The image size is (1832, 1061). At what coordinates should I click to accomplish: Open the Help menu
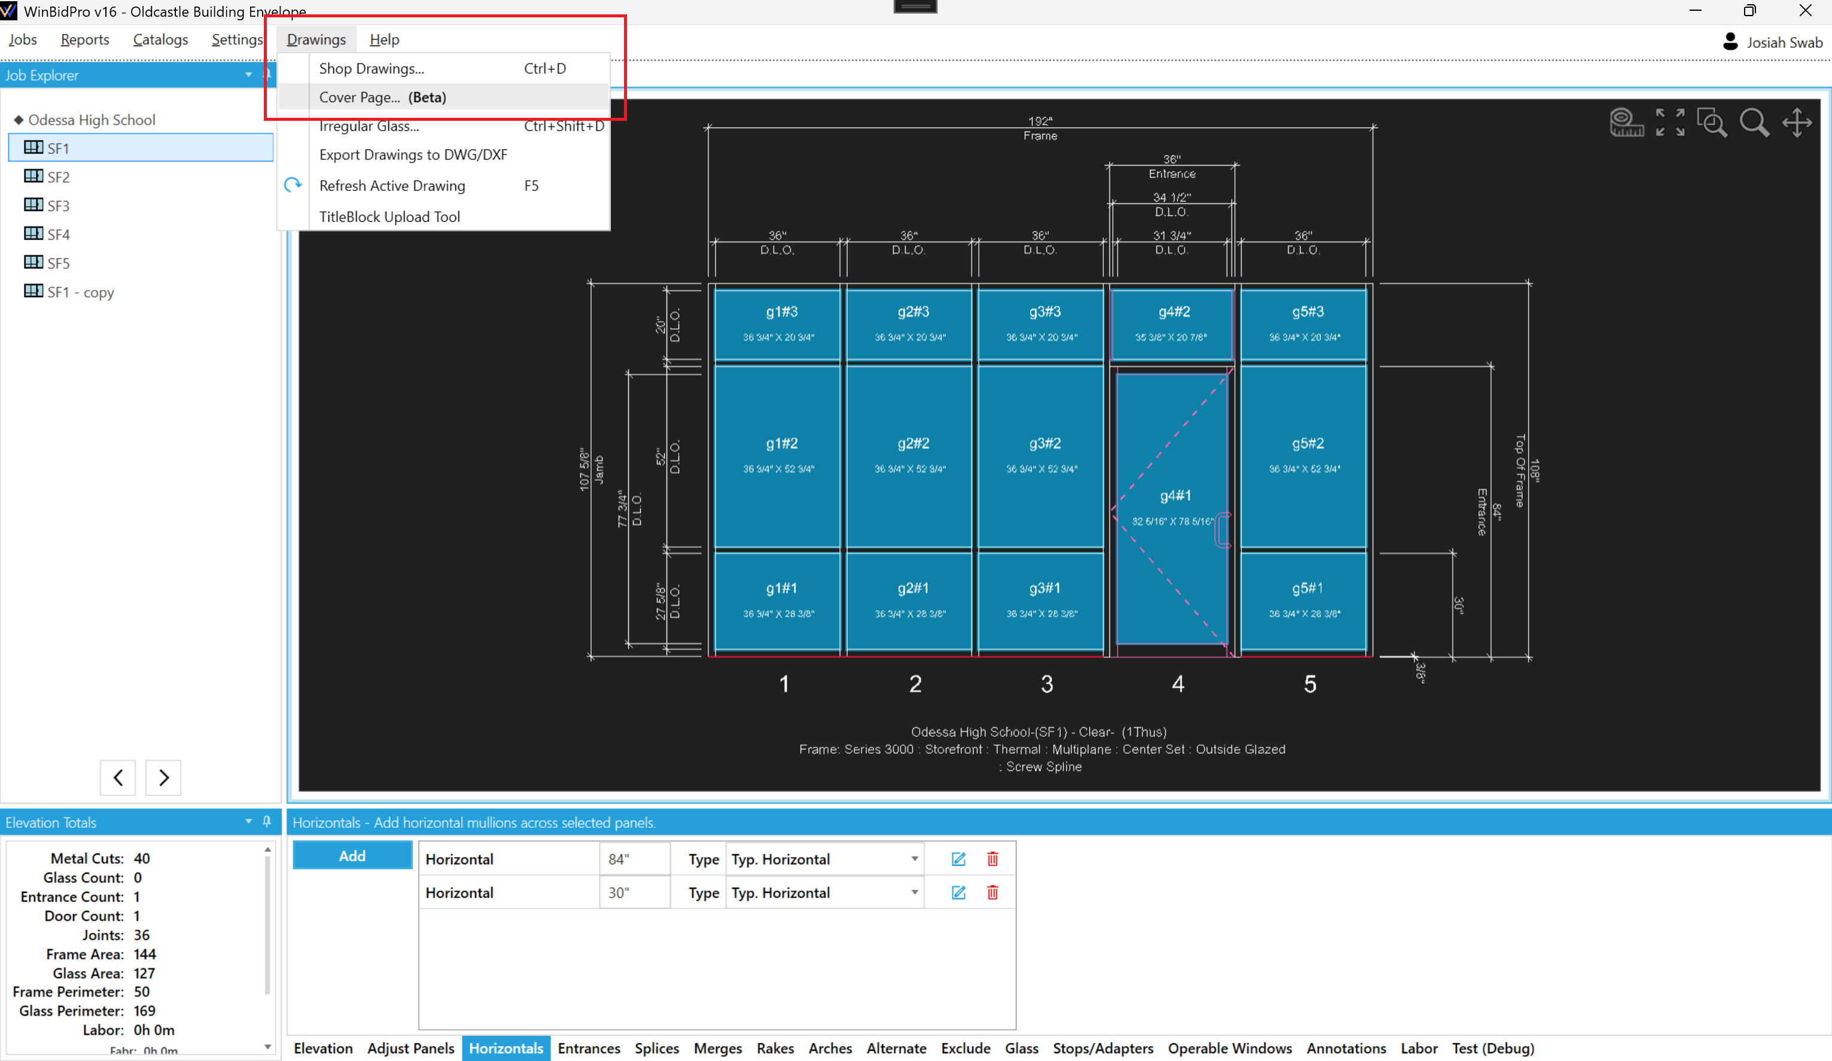coord(384,39)
